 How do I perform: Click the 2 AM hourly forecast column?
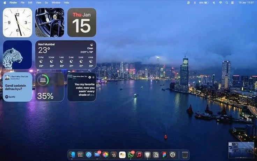(x=71, y=62)
